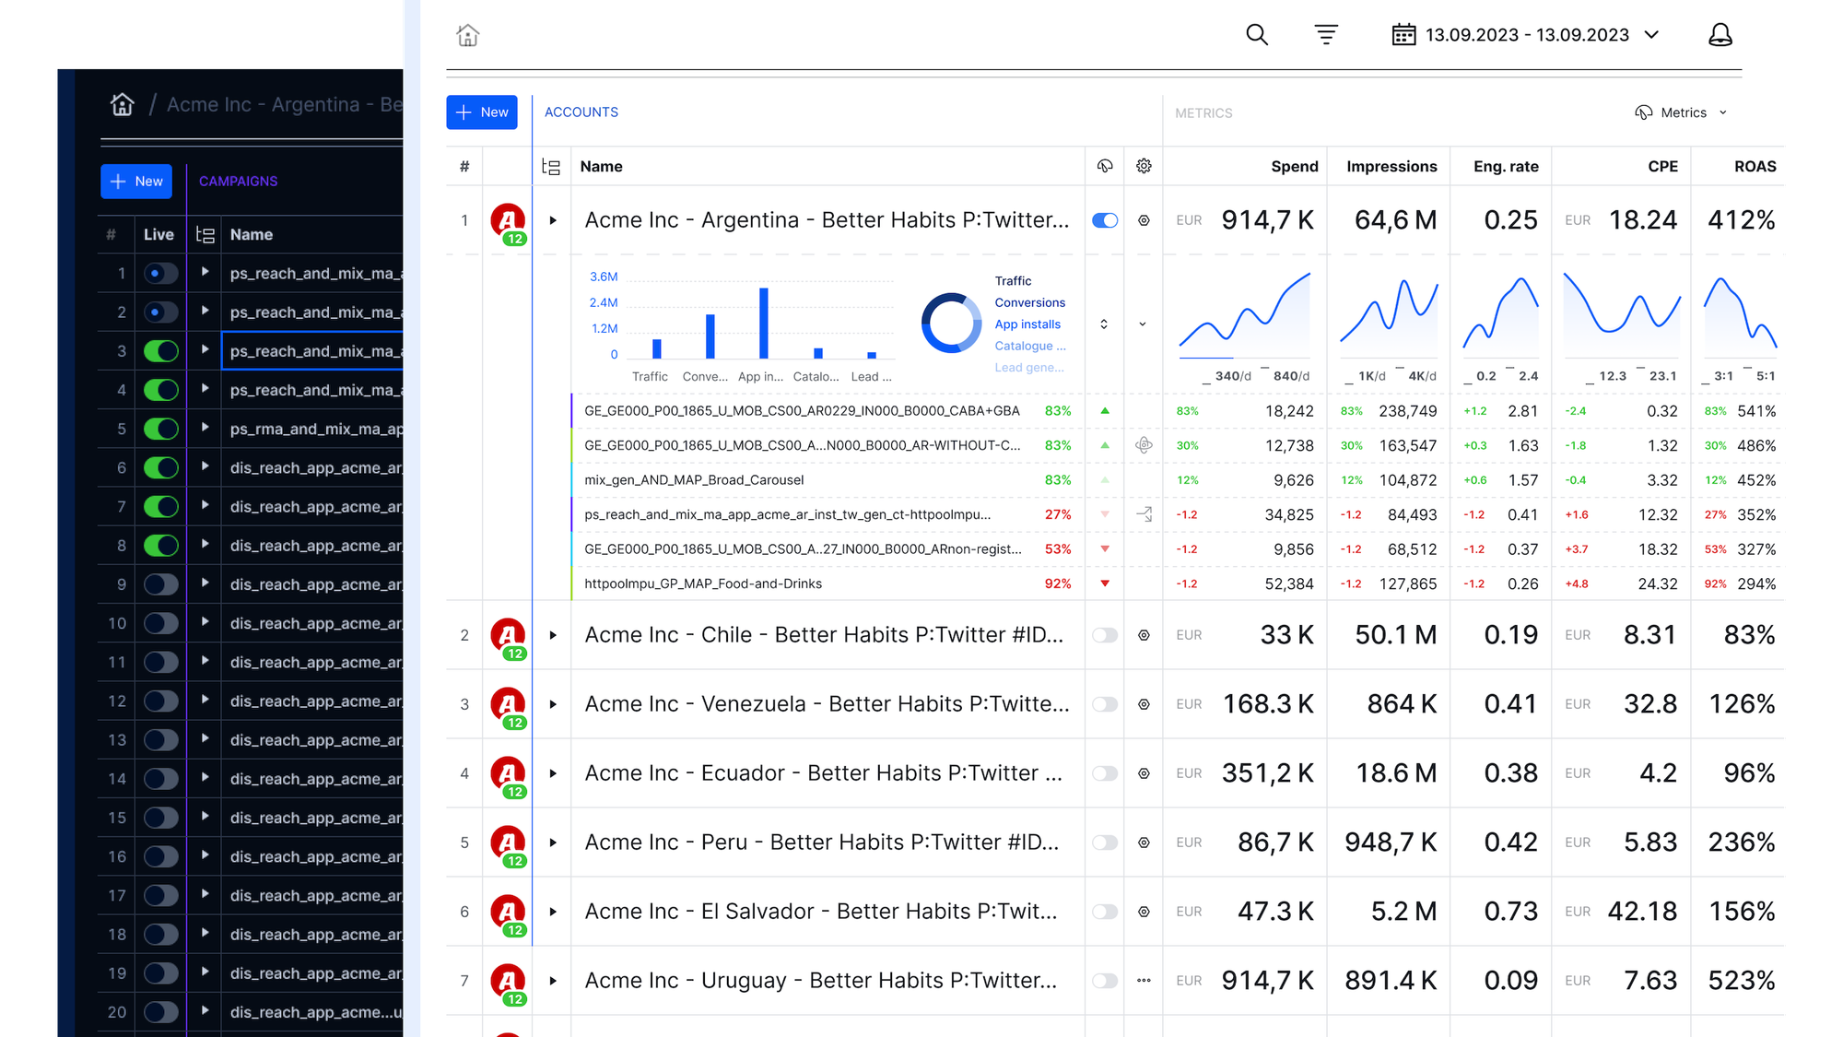Open the search magnifier icon
The width and height of the screenshot is (1843, 1037).
(1257, 35)
